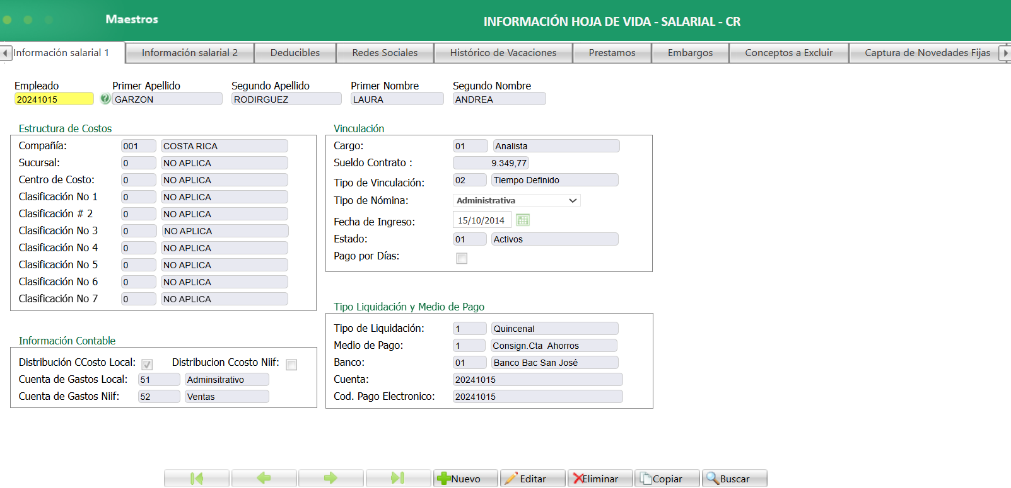The width and height of the screenshot is (1011, 488).
Task: Click Segundo Apellido field RODIRGUEZ
Action: pyautogui.click(x=286, y=99)
